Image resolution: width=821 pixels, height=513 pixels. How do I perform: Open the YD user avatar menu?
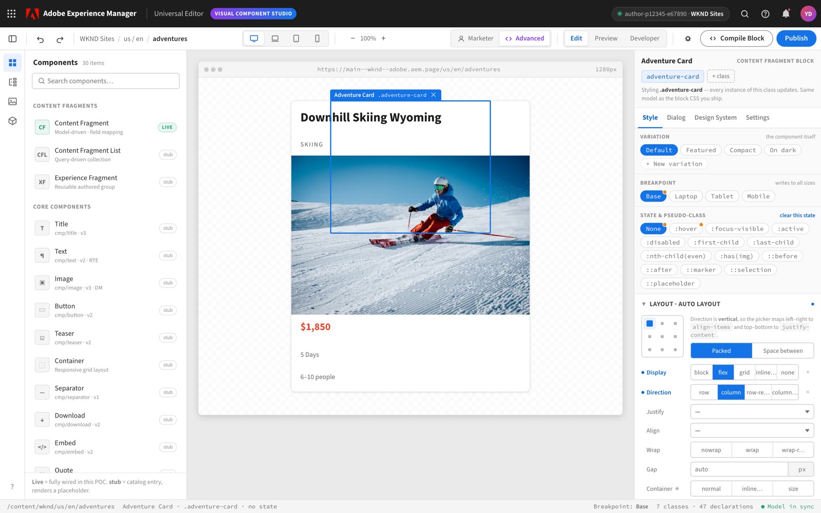point(808,14)
